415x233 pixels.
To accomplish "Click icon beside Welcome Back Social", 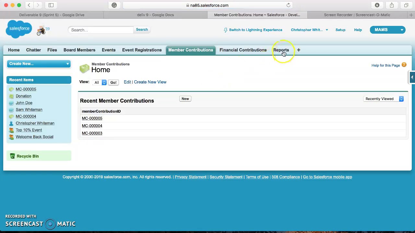I will pos(11,137).
